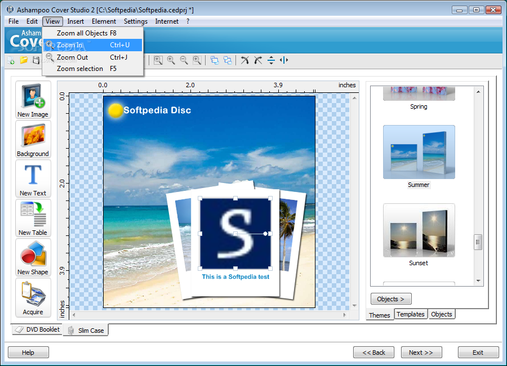Insert a New Table from sidebar

[x=33, y=218]
